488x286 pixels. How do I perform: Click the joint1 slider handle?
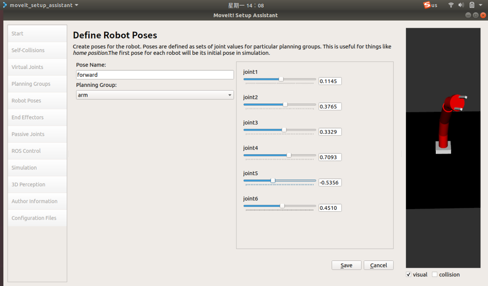point(281,79)
